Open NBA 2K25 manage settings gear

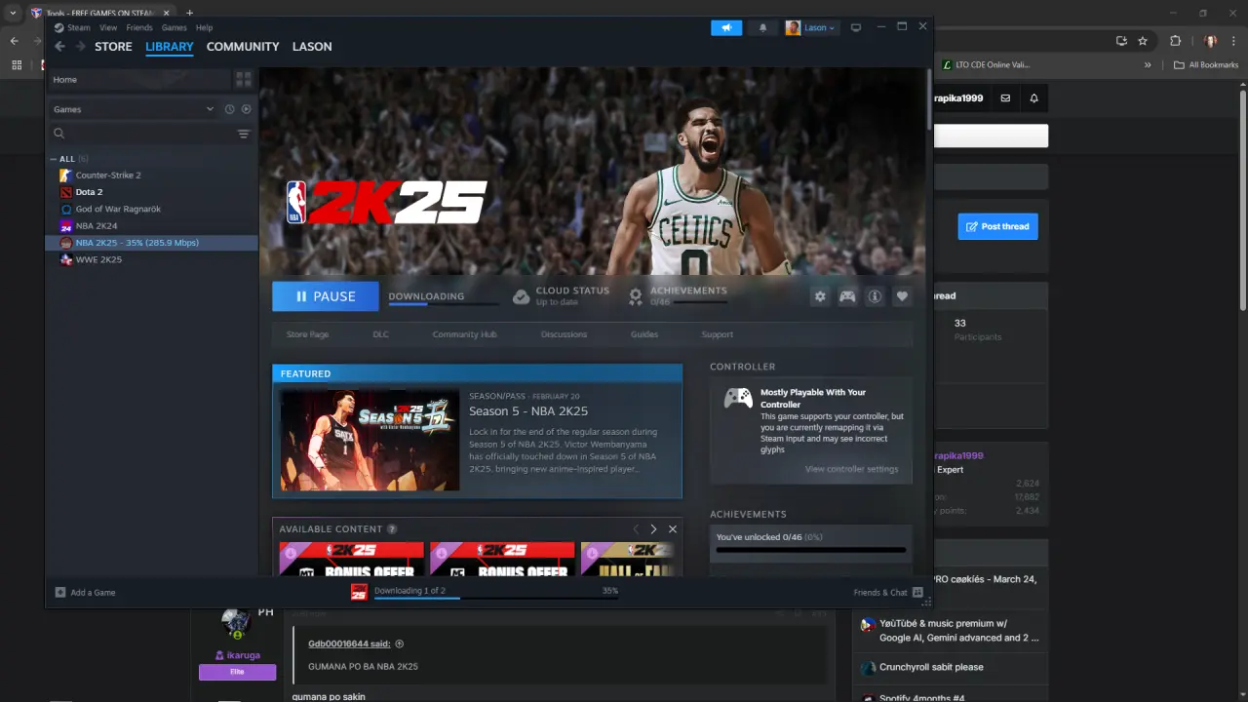[820, 296]
